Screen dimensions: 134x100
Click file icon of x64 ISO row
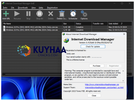tap(4, 27)
